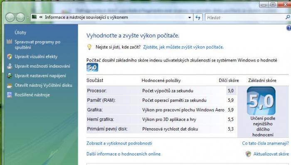
Task: Click the Herní grafika subscore 5,5
Action: tap(231, 119)
